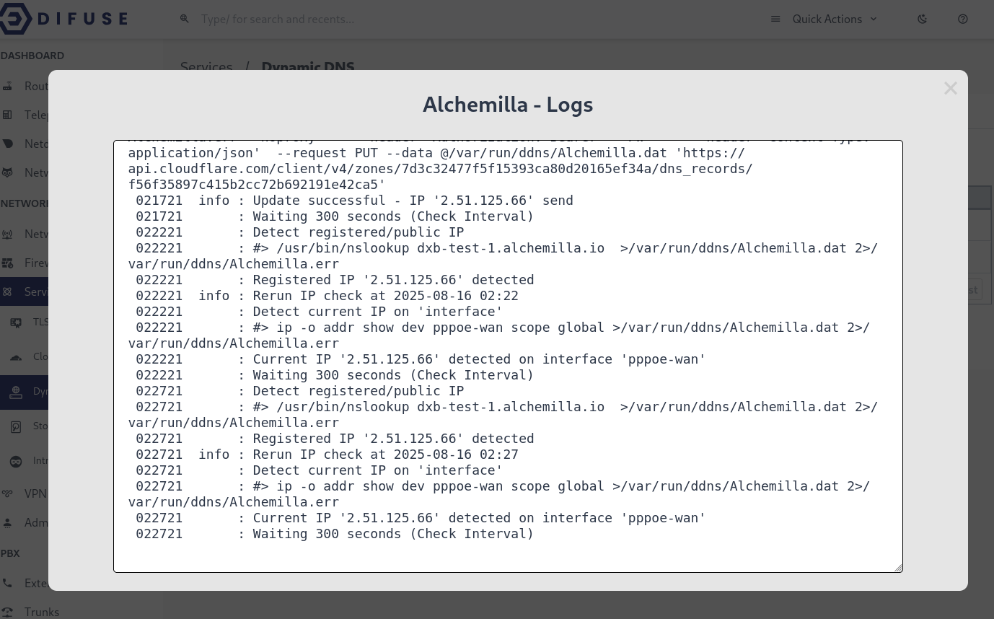This screenshot has height=619, width=994.
Task: Open the Trunks sidebar item
Action: tap(30, 612)
